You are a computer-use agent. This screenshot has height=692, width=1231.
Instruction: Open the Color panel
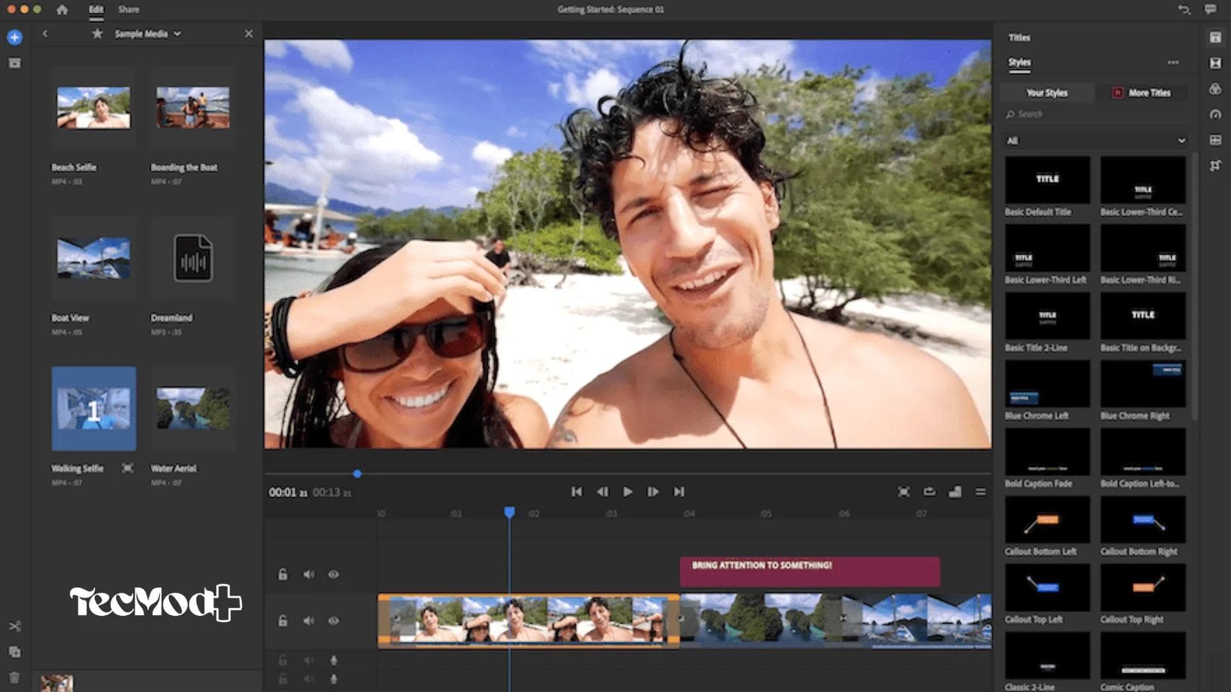click(1216, 88)
